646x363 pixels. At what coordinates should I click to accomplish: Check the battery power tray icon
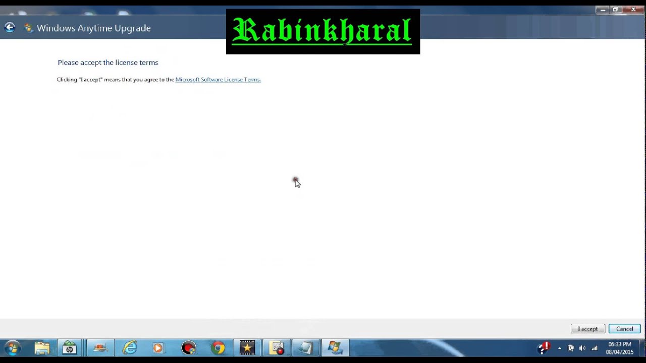pyautogui.click(x=571, y=348)
